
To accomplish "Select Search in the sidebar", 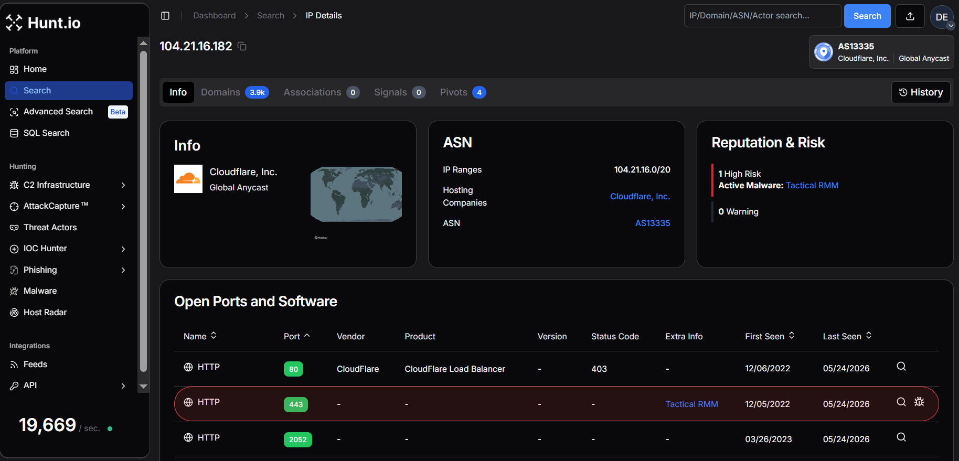I will pos(69,91).
